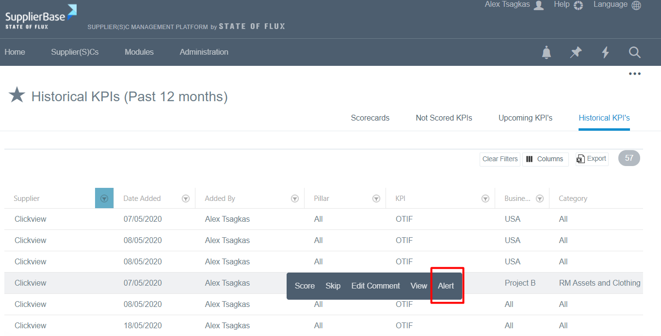Open the notifications bell icon
Image resolution: width=661 pixels, height=336 pixels.
click(547, 52)
